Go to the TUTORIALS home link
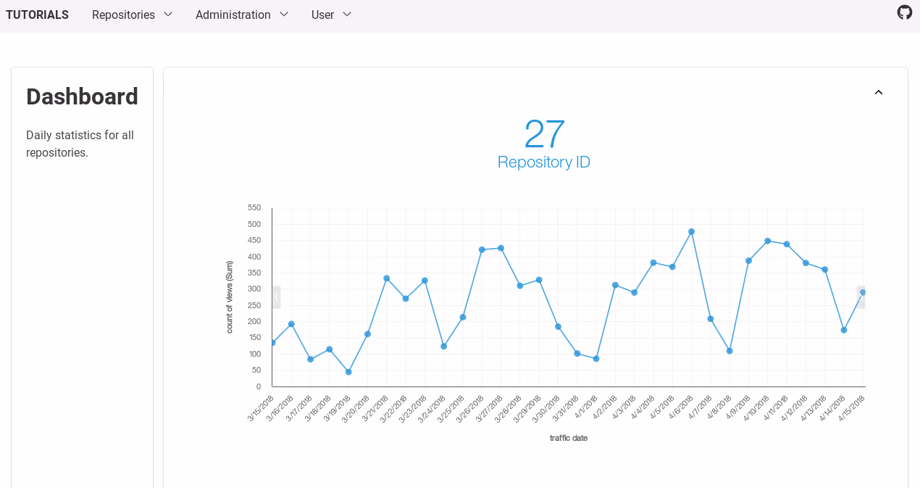Image resolution: width=920 pixels, height=488 pixels. pyautogui.click(x=38, y=15)
